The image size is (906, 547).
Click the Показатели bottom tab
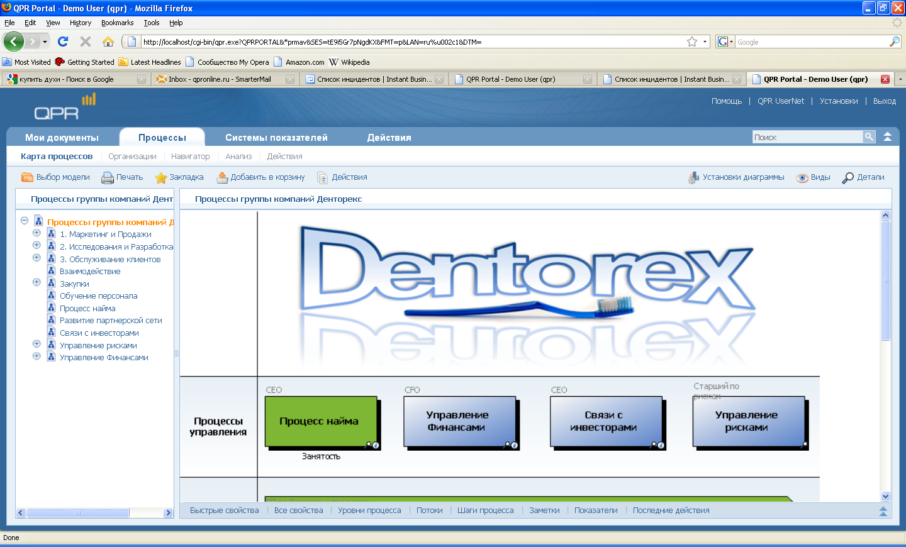pyautogui.click(x=596, y=510)
